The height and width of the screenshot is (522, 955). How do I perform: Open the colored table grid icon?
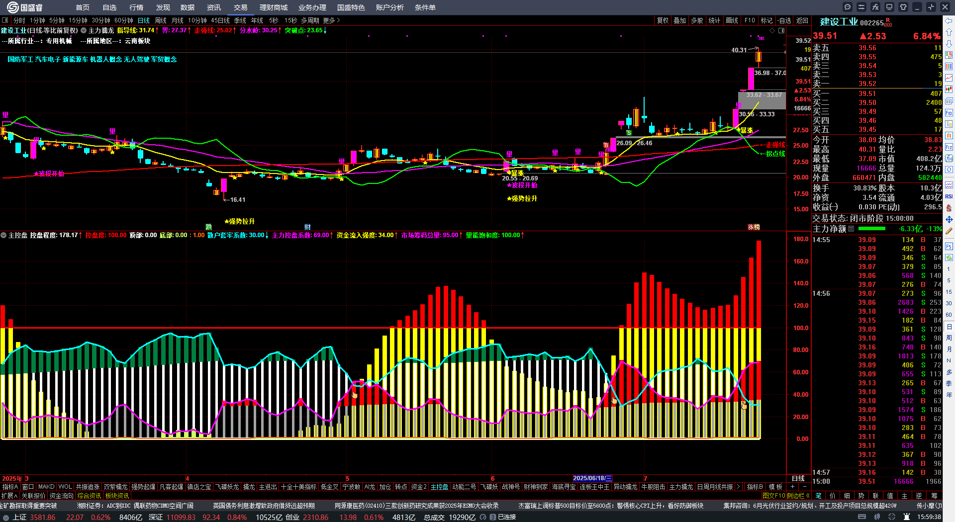(949, 67)
